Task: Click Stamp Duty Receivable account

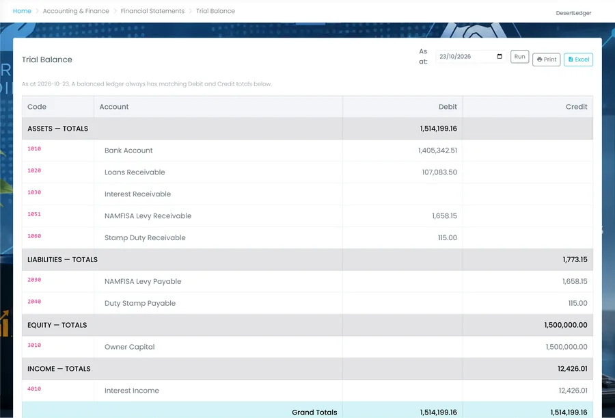Action: click(145, 237)
